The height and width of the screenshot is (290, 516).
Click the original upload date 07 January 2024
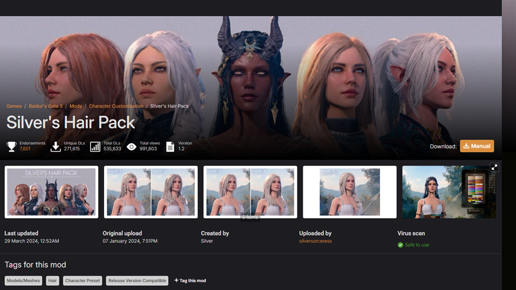coord(130,241)
